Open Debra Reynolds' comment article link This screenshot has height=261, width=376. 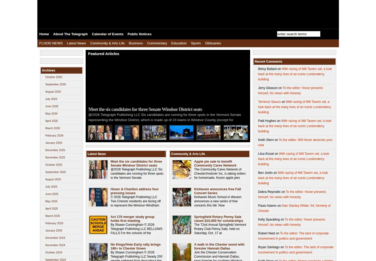click(292, 194)
